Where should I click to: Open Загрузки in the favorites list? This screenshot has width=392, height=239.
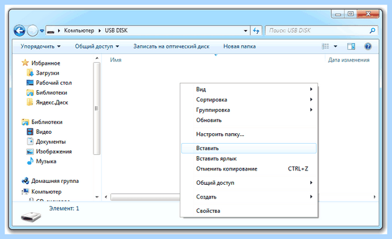pos(48,73)
